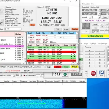109x109 pixels.
Task: Click the green GO round icon
Action: [65, 74]
